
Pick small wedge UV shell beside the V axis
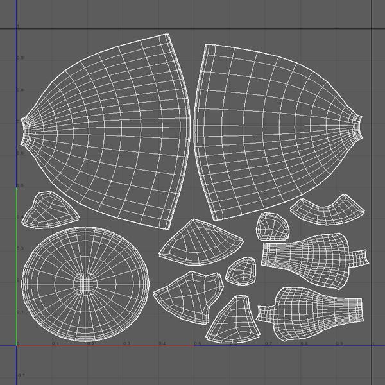click(x=50, y=210)
